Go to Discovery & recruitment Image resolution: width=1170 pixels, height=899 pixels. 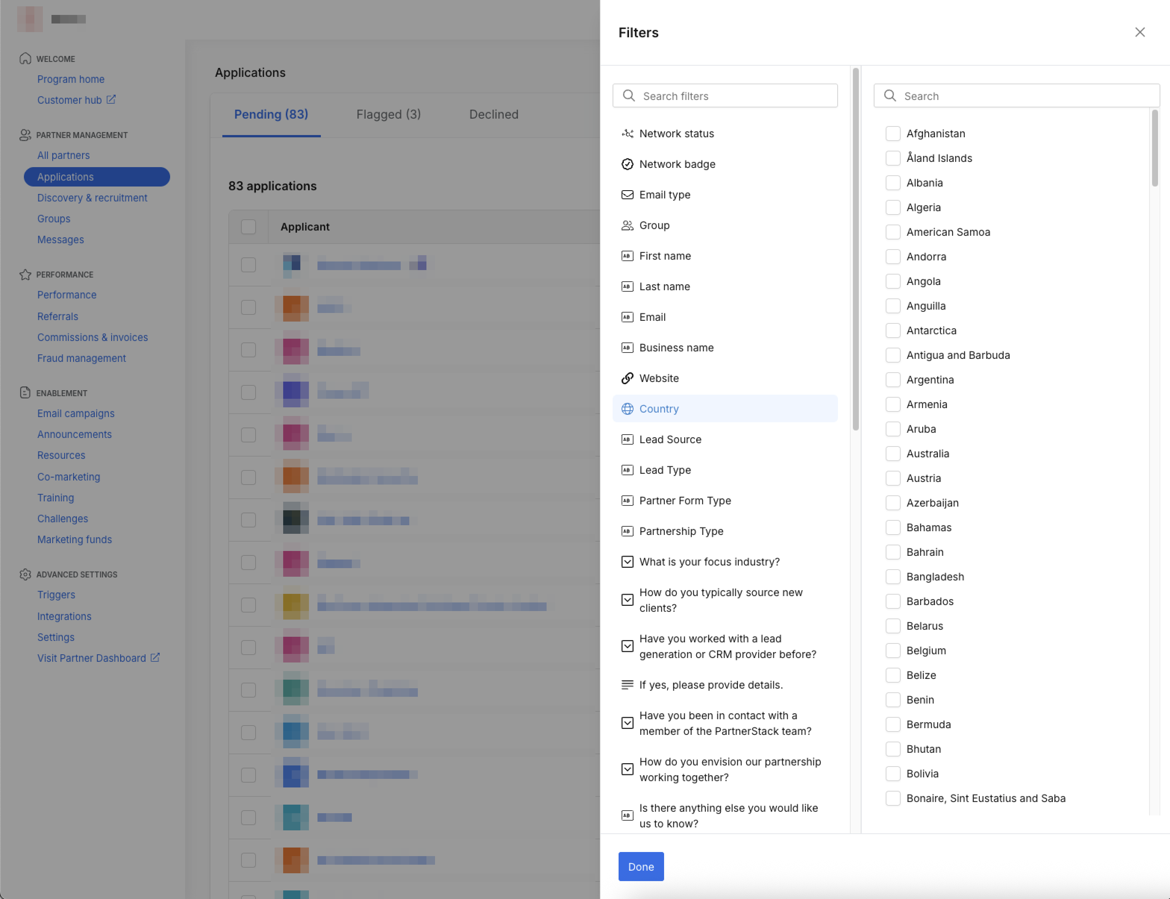pyautogui.click(x=92, y=197)
